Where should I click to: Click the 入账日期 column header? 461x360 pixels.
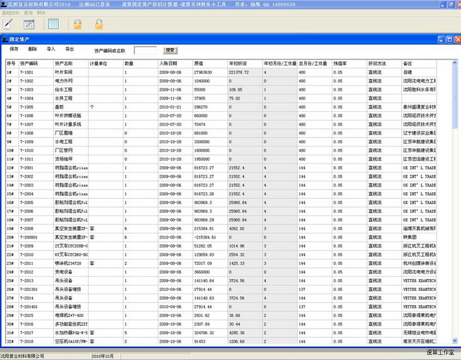point(175,63)
